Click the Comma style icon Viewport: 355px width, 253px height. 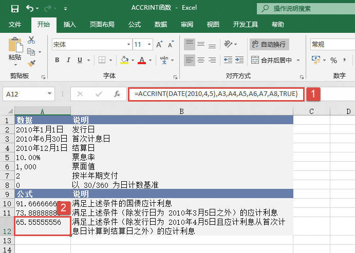344,60
